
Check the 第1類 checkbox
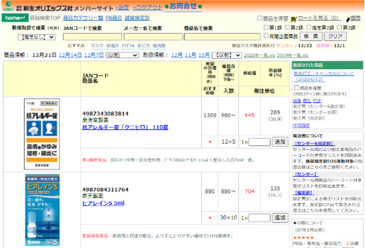pos(266,27)
